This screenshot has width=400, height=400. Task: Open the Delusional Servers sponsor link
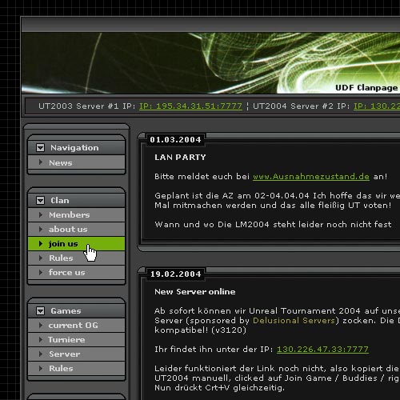point(294,320)
